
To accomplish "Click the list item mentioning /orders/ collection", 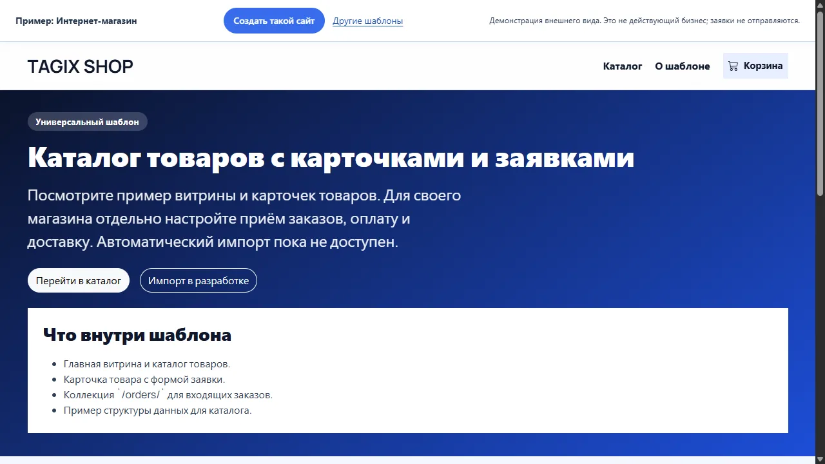I will 168,395.
